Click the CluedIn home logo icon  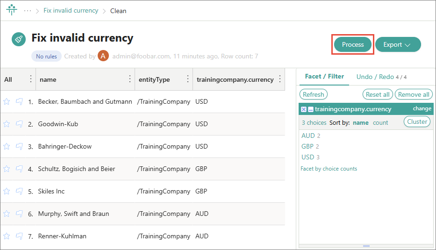pos(12,10)
